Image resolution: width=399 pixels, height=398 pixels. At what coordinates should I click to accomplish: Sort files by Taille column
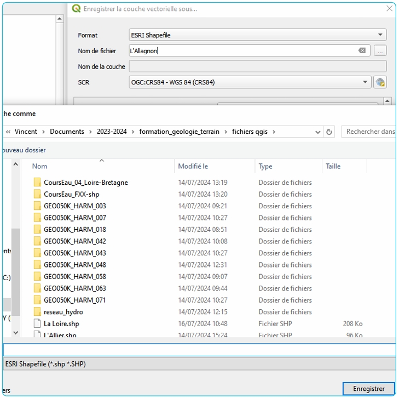click(333, 166)
